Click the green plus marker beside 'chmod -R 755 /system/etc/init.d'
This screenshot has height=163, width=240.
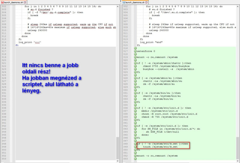(x=135, y=117)
